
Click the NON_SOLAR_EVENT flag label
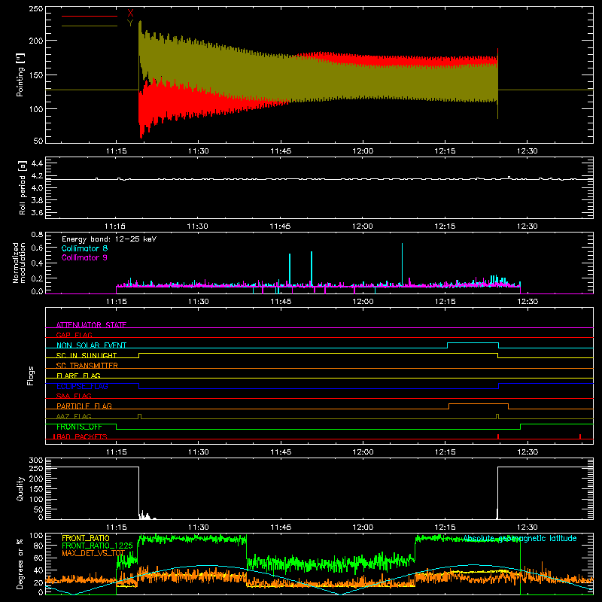(x=91, y=345)
